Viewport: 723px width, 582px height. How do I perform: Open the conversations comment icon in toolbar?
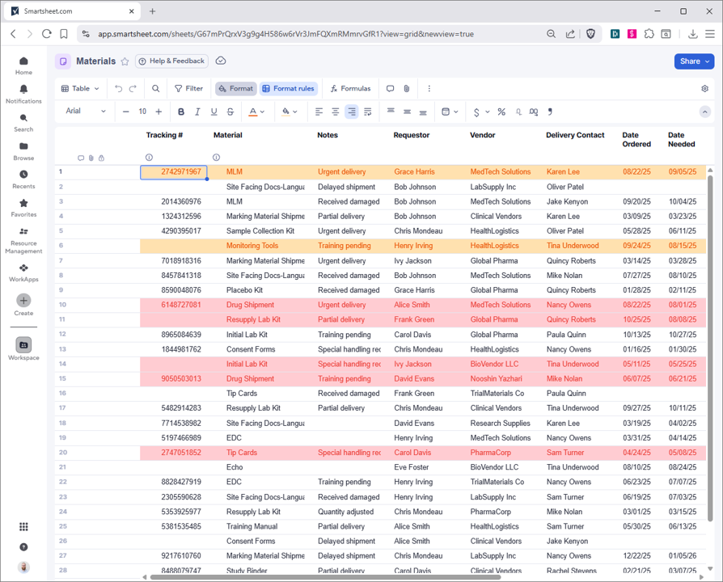390,89
